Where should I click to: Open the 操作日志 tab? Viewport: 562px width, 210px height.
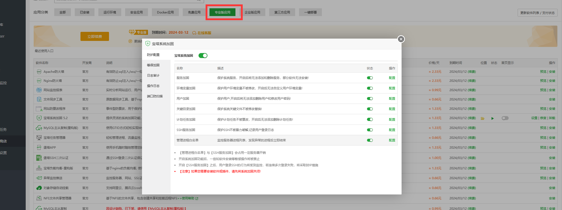click(156, 86)
